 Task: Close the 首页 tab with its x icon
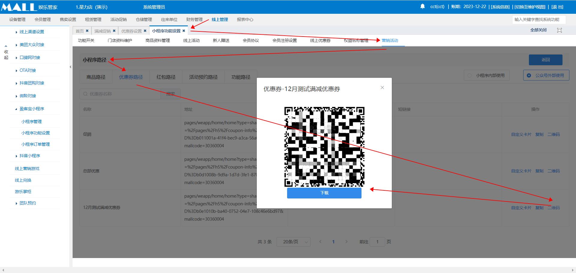pos(87,31)
